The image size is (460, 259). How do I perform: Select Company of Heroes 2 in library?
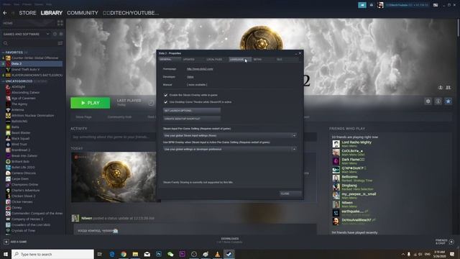(27, 219)
